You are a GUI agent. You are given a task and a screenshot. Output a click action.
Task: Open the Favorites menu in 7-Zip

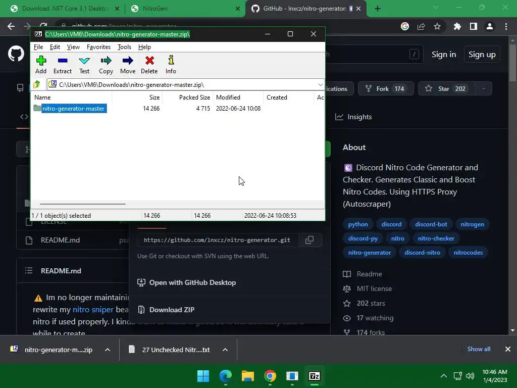[x=98, y=47]
